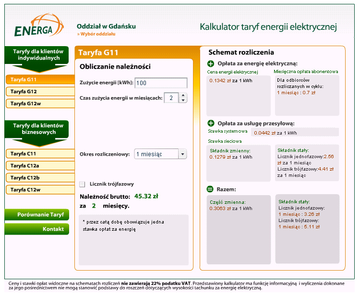Decrease months with the stepper down arrow
Image resolution: width=360 pixels, height=298 pixels.
[x=183, y=100]
